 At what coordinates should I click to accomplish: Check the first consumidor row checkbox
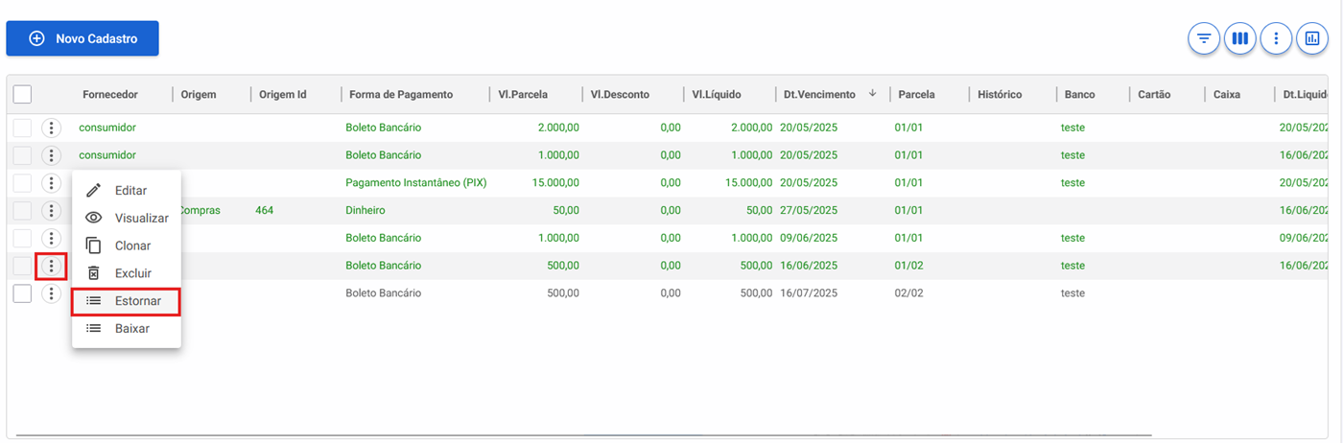point(22,128)
